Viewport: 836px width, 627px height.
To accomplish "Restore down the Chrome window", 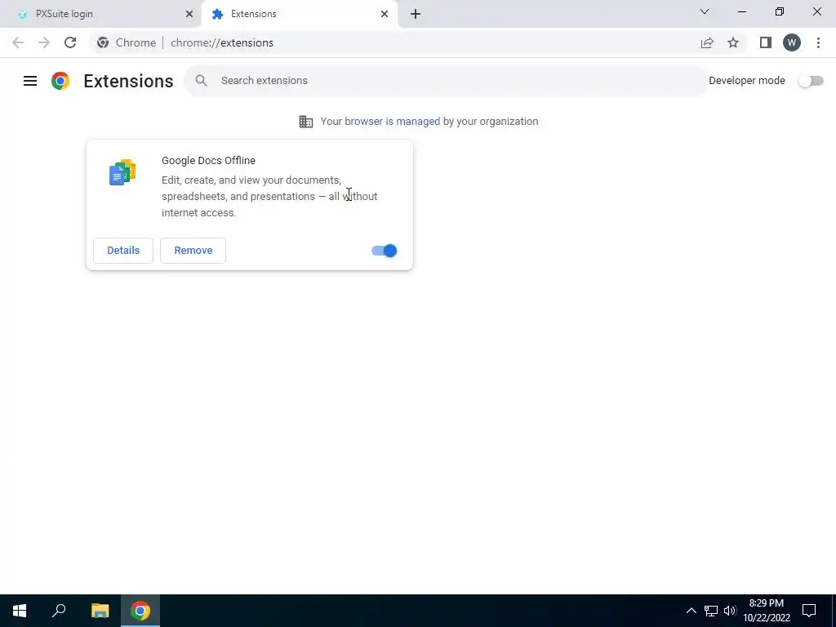I will (780, 11).
